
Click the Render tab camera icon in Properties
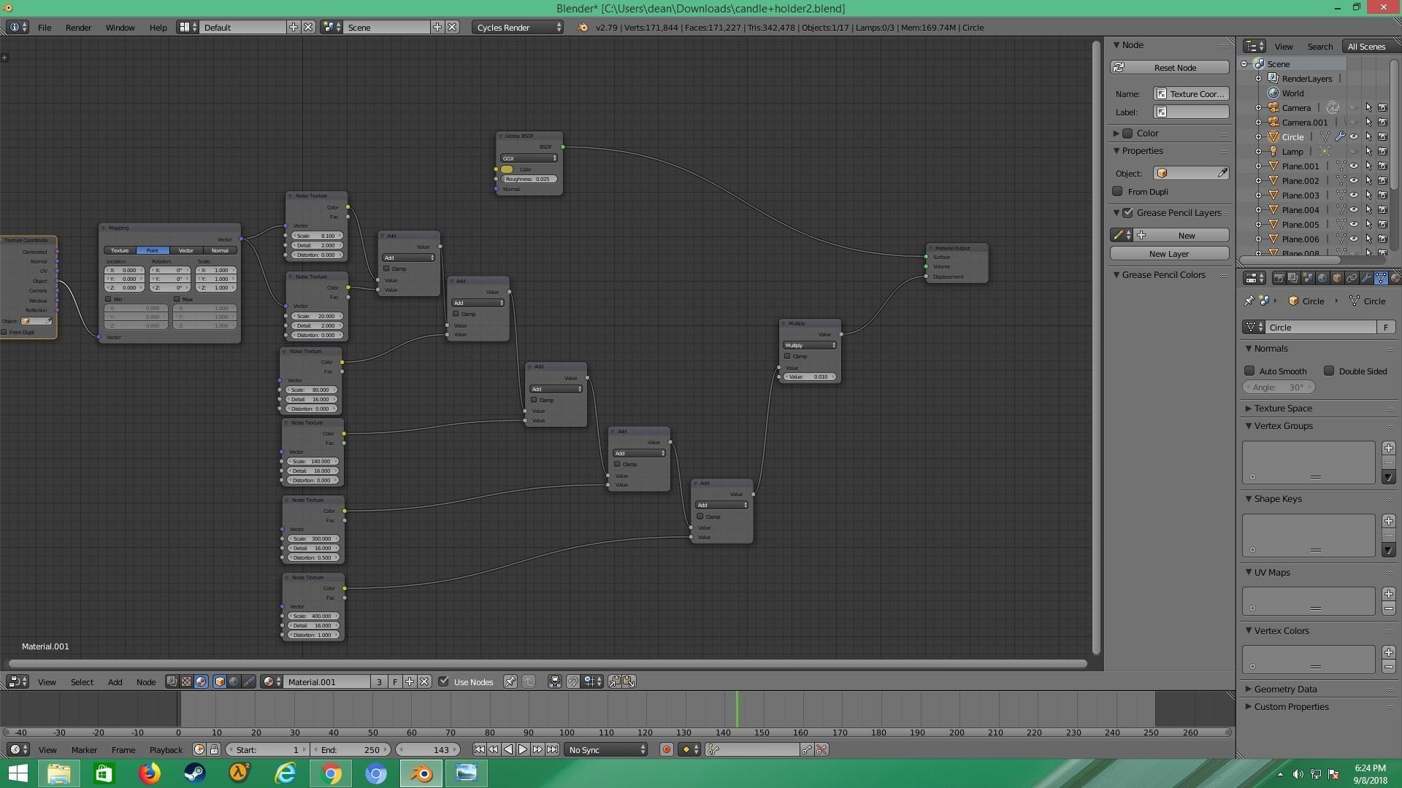tap(1279, 278)
